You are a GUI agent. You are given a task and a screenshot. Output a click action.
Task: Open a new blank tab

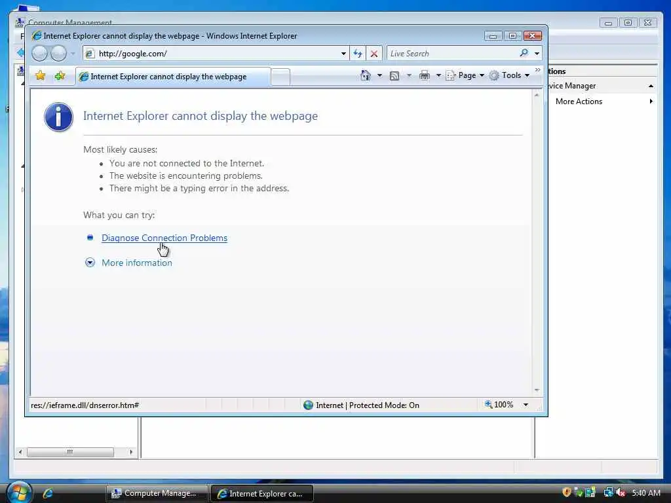(x=280, y=77)
